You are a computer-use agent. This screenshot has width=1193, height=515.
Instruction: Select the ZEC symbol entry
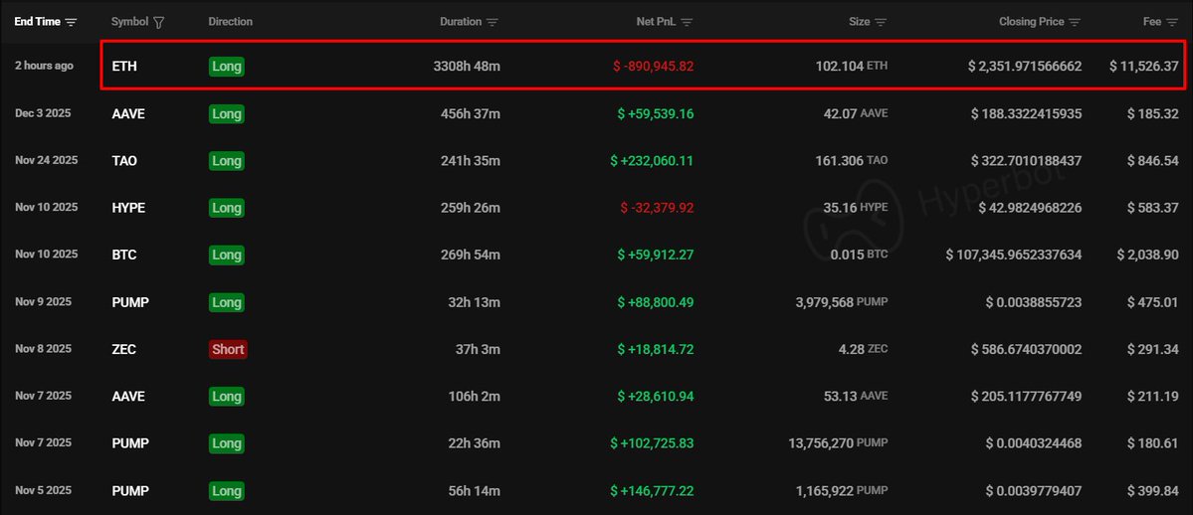point(123,350)
